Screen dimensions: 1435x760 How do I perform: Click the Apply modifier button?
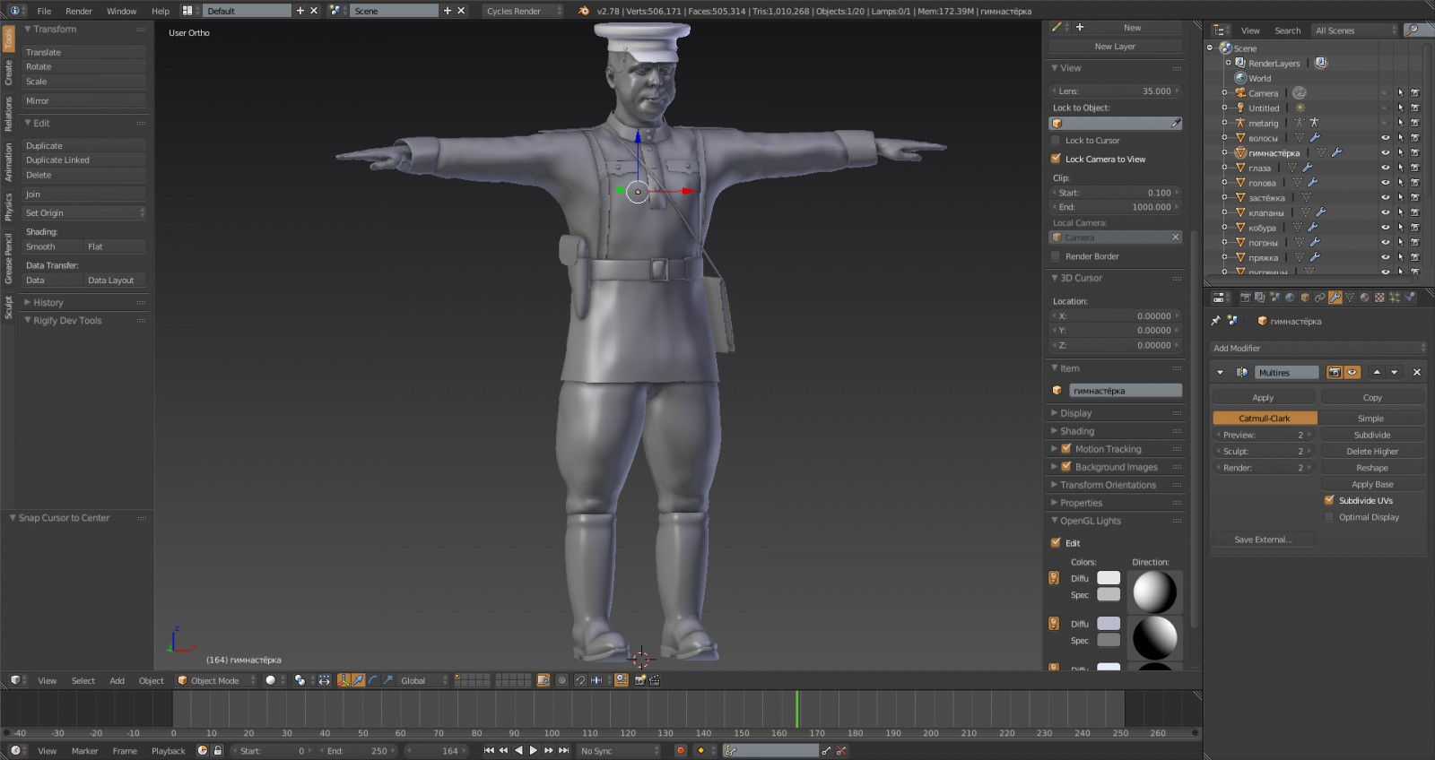click(1263, 397)
